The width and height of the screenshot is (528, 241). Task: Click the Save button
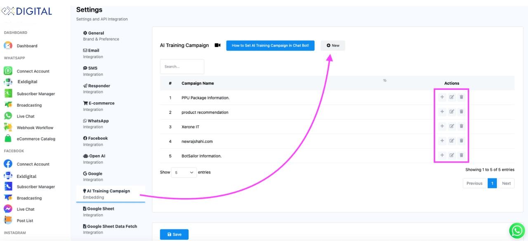(174, 234)
